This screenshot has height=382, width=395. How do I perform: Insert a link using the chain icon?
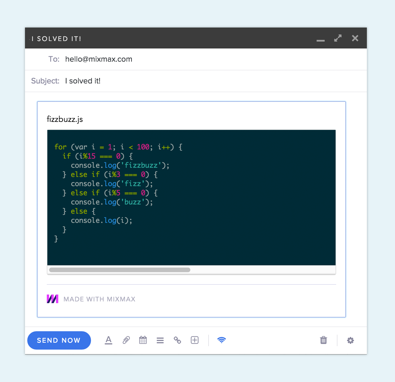click(x=177, y=340)
